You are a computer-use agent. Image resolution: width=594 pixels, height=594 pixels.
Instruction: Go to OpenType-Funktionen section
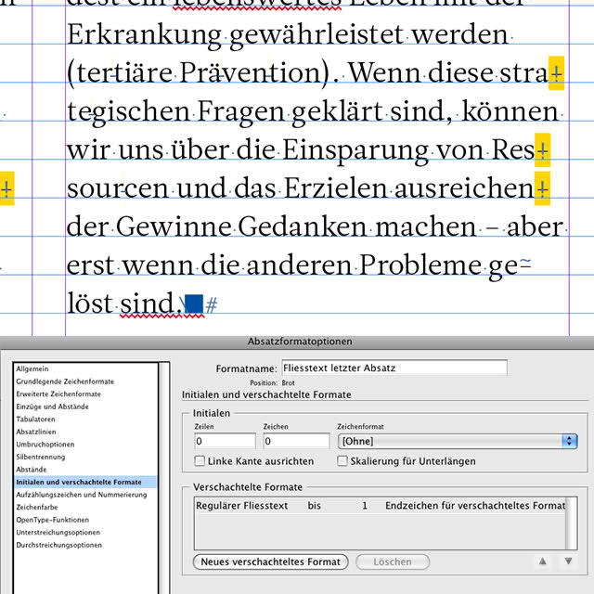(x=53, y=520)
